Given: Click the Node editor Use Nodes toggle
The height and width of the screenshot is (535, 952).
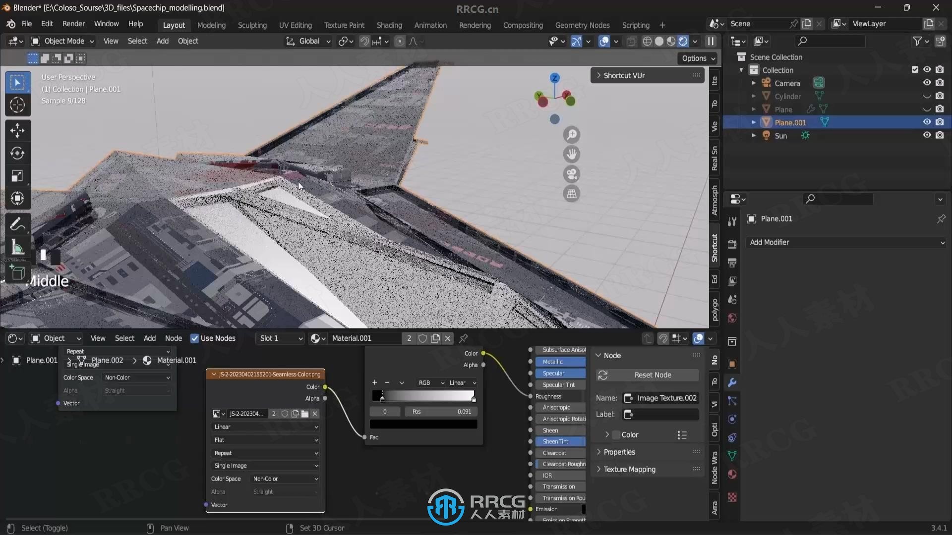Looking at the screenshot, I should click(194, 338).
